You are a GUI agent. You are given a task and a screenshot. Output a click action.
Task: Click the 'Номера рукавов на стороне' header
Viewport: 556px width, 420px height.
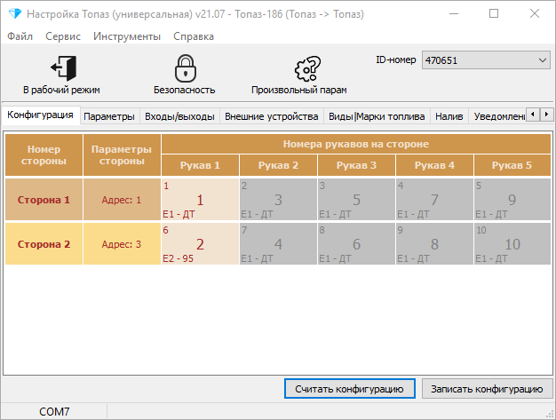tap(356, 144)
